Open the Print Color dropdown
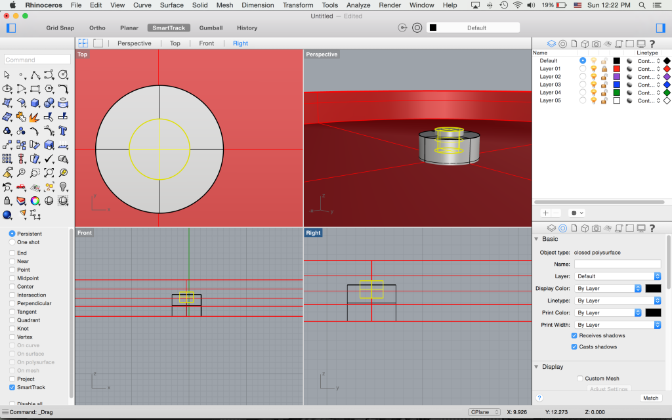 click(x=608, y=313)
